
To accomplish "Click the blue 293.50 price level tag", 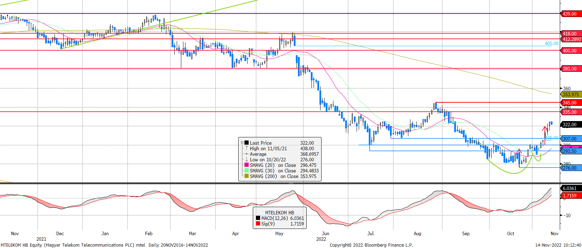I will (x=571, y=151).
